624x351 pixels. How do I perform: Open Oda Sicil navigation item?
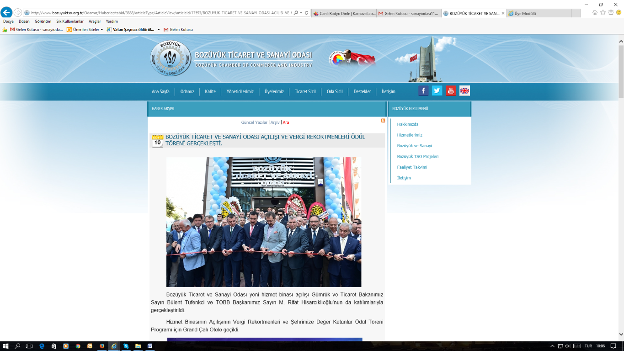click(335, 91)
